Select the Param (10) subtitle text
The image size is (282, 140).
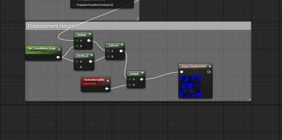coord(35,52)
